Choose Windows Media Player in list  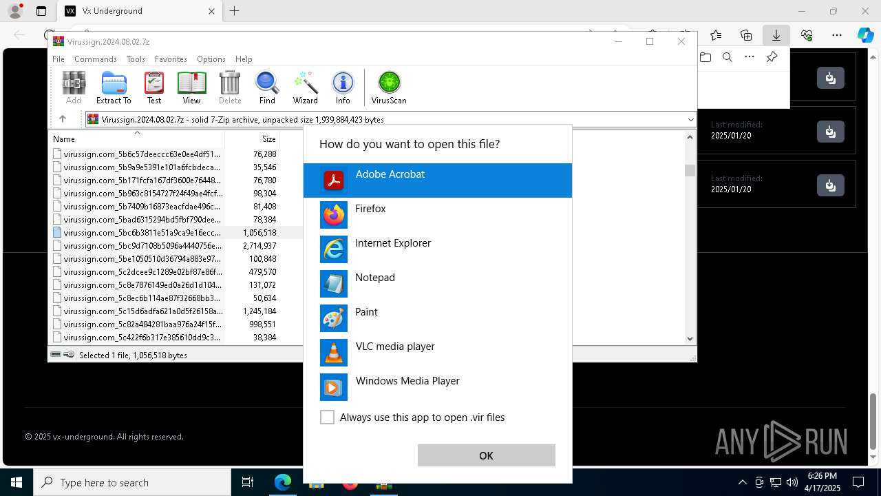coord(438,387)
